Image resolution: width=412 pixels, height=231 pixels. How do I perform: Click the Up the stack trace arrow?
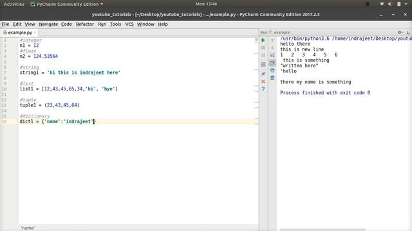click(x=272, y=40)
